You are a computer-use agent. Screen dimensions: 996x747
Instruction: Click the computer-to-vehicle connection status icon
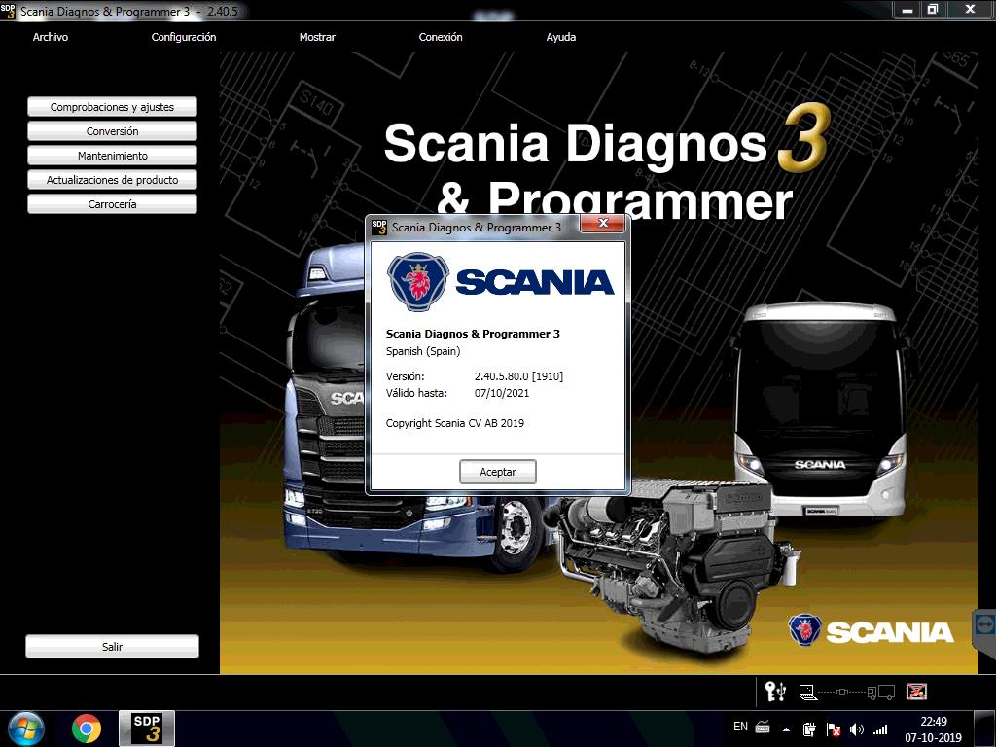(x=846, y=692)
